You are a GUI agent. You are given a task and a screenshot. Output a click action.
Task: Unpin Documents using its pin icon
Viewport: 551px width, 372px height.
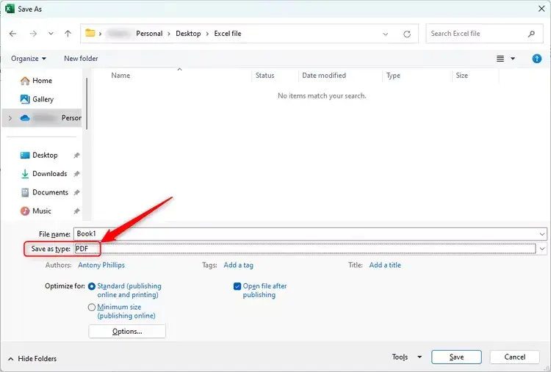pyautogui.click(x=76, y=193)
